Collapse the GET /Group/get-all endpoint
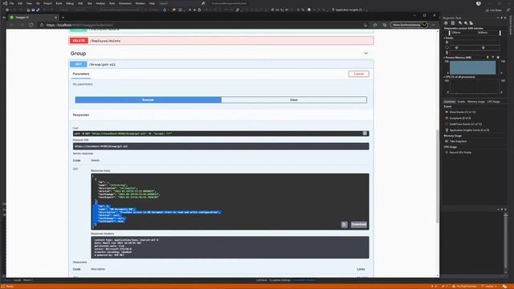This screenshot has height=289, width=514. tap(221, 64)
